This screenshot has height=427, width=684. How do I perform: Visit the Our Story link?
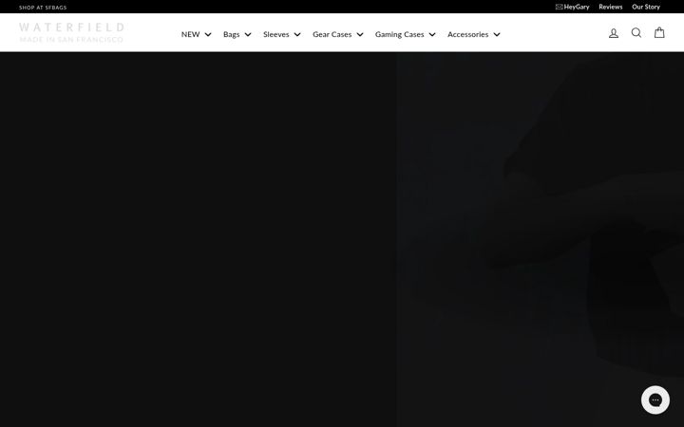(646, 7)
